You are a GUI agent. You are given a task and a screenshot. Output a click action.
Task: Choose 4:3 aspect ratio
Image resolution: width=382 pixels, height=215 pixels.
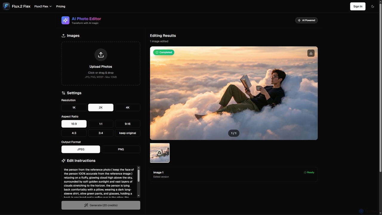tap(74, 133)
